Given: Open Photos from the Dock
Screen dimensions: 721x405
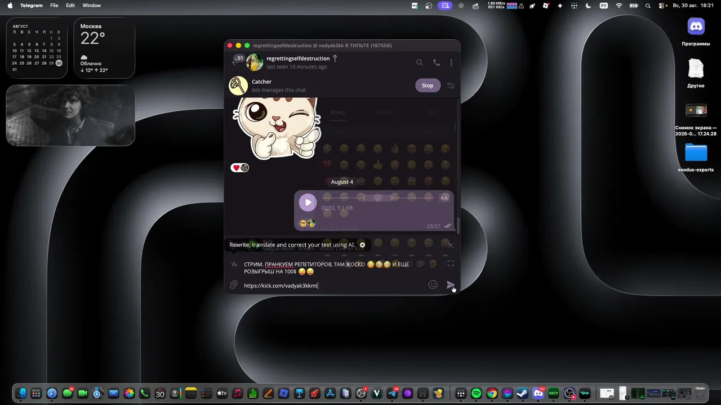Looking at the screenshot, I should pos(129,394).
